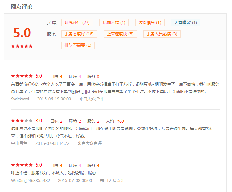The image size is (232, 192).
Task: Choose the 装修漂亮 (1) tag
Action: [x=150, y=23]
